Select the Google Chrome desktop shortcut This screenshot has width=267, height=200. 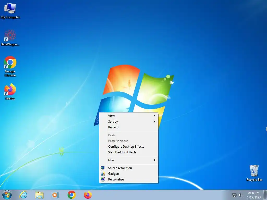pos(10,66)
